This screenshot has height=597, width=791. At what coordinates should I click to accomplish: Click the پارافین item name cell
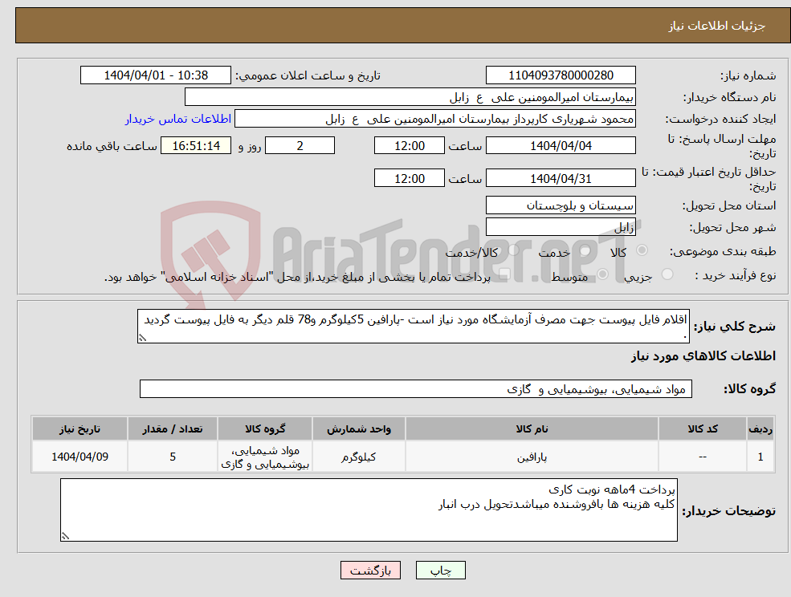(x=532, y=457)
